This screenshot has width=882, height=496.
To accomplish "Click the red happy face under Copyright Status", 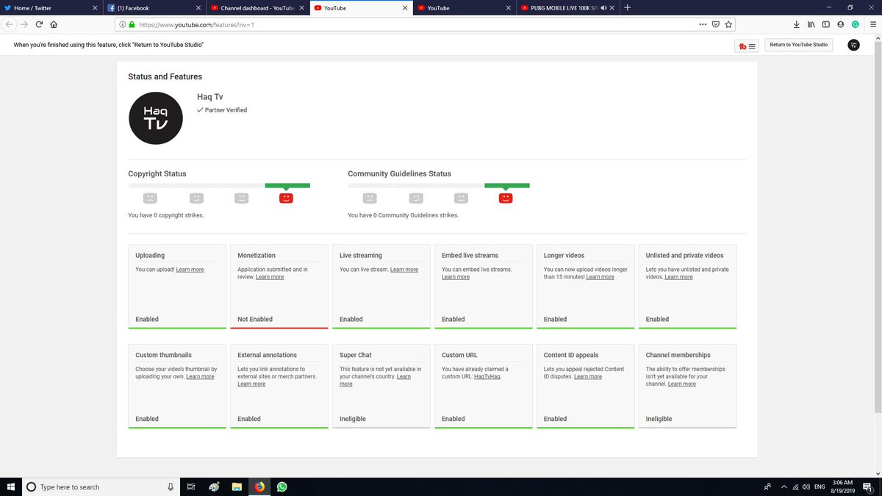I will point(287,198).
